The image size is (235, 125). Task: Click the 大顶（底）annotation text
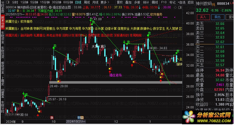(x=99, y=46)
